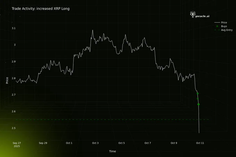Click the 'Sep 29' date label

(43, 143)
